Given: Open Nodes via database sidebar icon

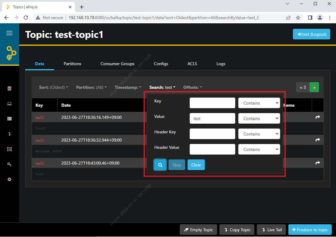Looking at the screenshot, I should (9, 88).
